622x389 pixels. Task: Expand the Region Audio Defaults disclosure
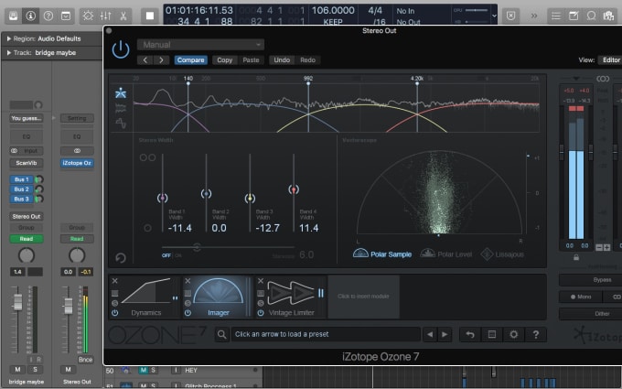point(9,38)
